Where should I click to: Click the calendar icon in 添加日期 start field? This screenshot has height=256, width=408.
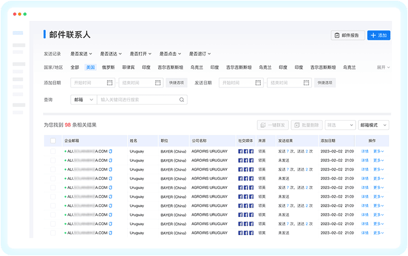pos(110,83)
